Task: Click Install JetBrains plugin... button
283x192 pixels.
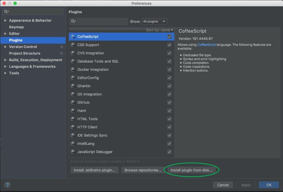Action: (x=94, y=170)
